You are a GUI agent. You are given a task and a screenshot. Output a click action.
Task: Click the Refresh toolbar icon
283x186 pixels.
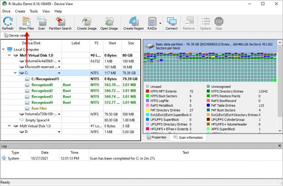coord(7,23)
